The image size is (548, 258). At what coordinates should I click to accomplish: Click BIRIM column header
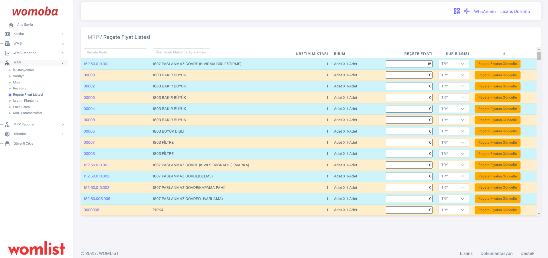click(339, 54)
